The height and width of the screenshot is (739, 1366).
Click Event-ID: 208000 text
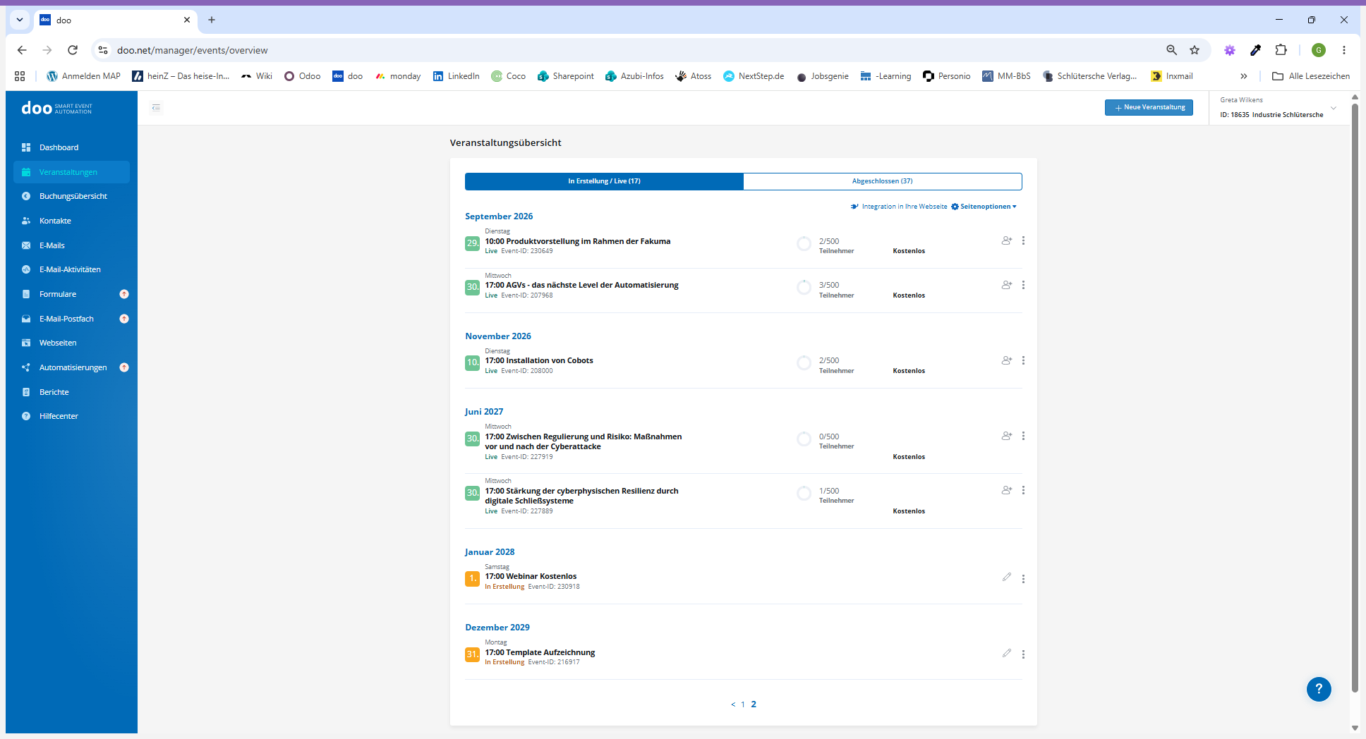pos(527,371)
